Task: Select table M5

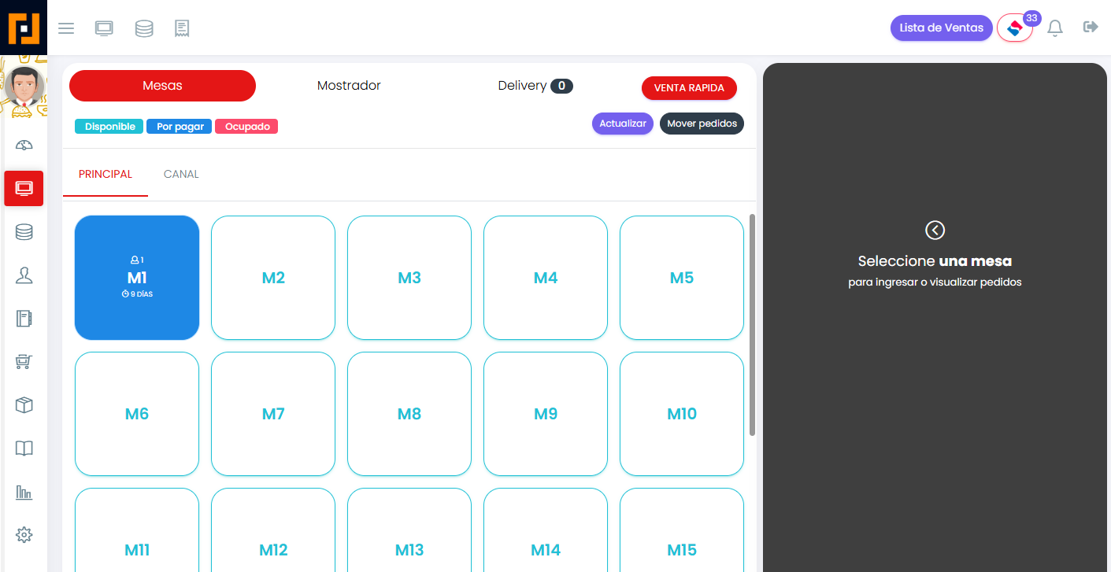Action: pyautogui.click(x=682, y=278)
